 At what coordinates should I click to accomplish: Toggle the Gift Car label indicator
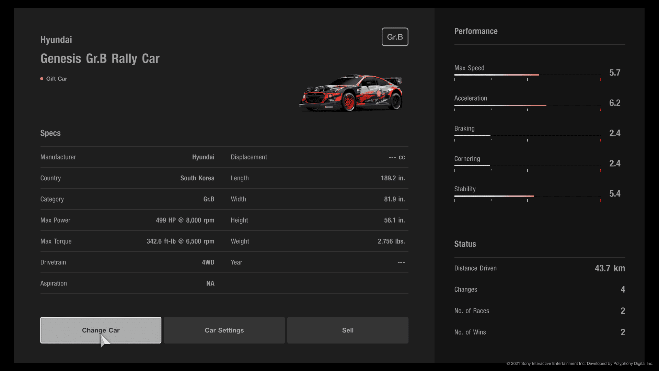pyautogui.click(x=41, y=78)
